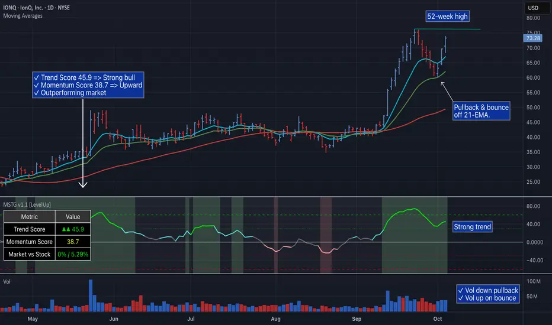Screen dimensions: 552x325
Task: Click the Momentum Score row label
Action: pos(29,242)
